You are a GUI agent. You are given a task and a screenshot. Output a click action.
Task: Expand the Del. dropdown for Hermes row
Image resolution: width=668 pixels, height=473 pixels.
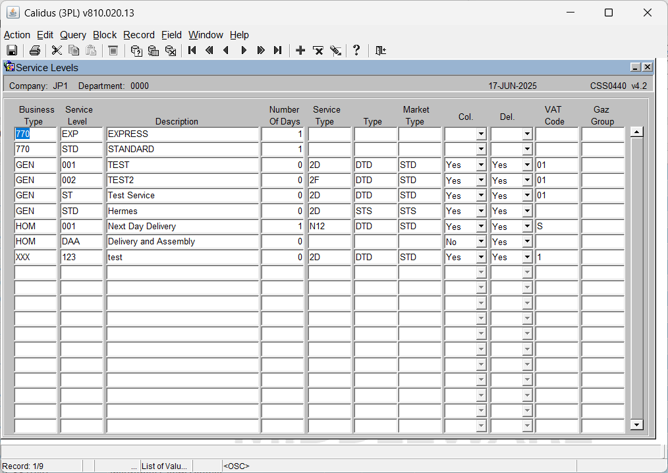click(x=528, y=211)
